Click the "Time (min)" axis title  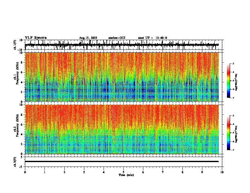(x=126, y=175)
